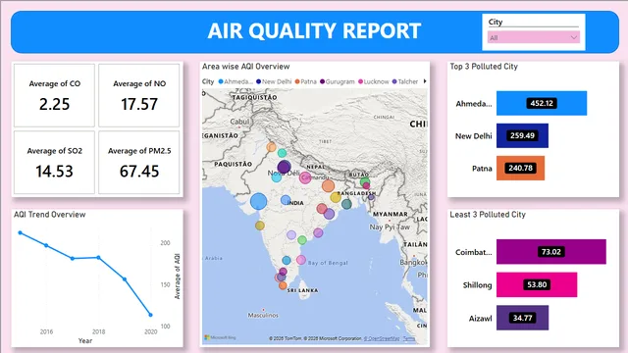
Task: Select the Patna 240.78 bar
Action: (520, 168)
